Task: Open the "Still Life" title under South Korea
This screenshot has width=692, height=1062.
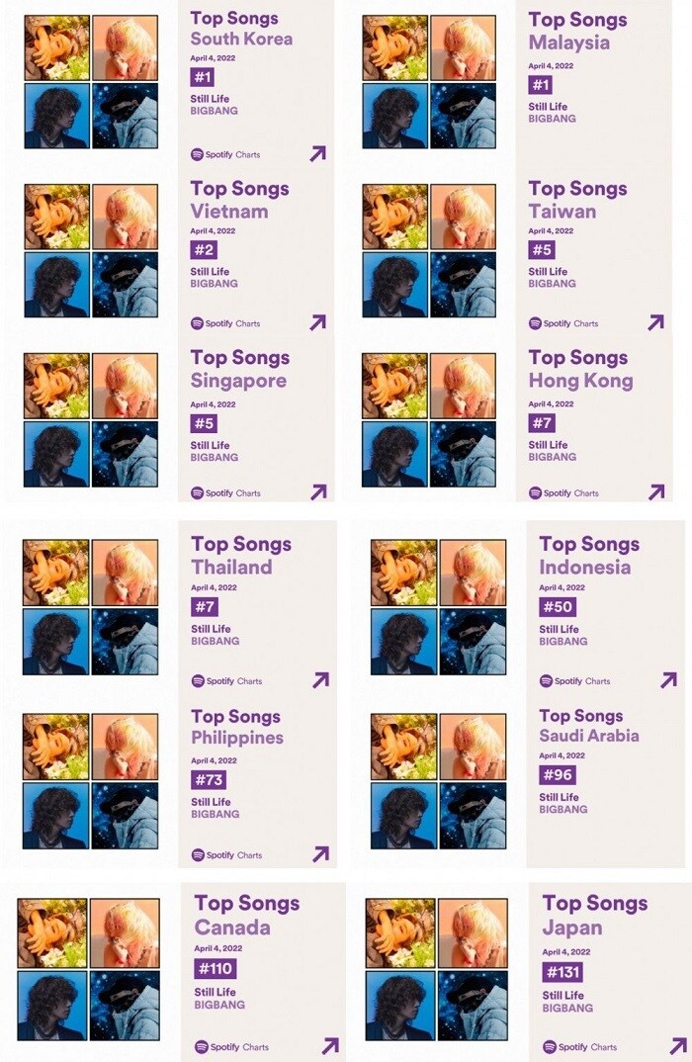Action: 210,98
